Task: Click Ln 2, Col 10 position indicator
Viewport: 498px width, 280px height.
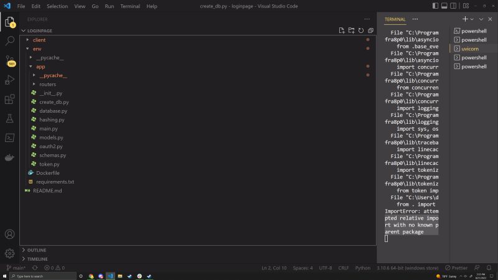Action: click(274, 268)
